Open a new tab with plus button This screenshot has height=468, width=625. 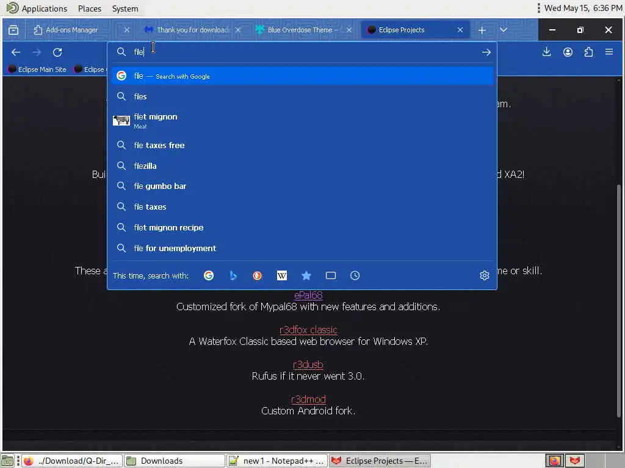[x=482, y=30]
